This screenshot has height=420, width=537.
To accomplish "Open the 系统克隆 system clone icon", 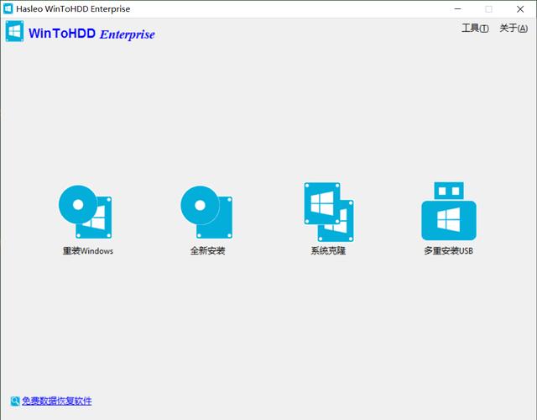I will 329,212.
